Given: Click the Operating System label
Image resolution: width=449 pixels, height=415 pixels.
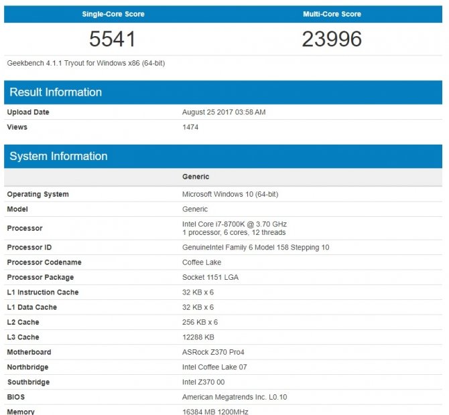Looking at the screenshot, I should point(38,194).
